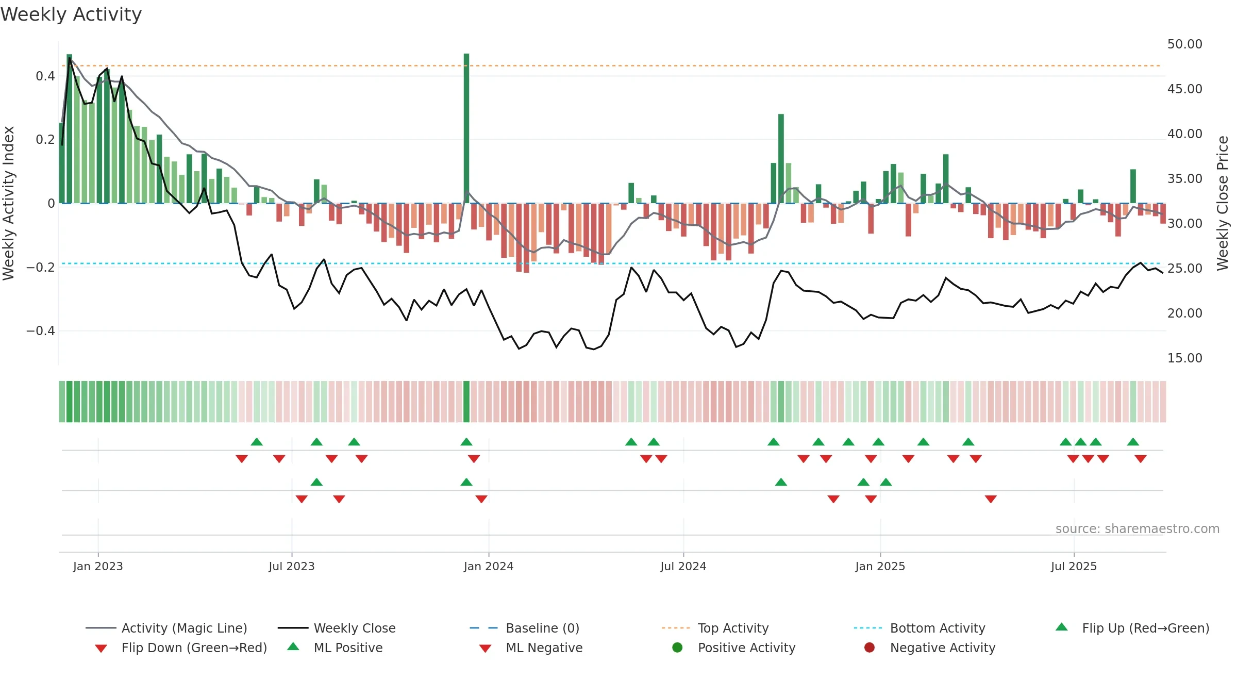Click the Jan 2023 axis label
Viewport: 1237px width, 696px height.
point(98,566)
